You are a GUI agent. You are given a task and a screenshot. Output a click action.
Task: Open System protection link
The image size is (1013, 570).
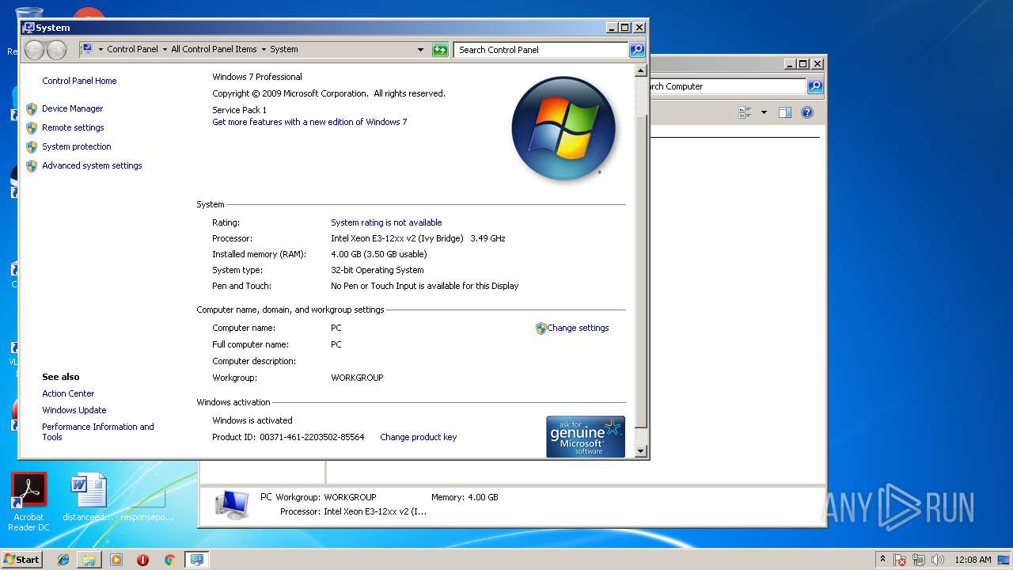coord(77,146)
